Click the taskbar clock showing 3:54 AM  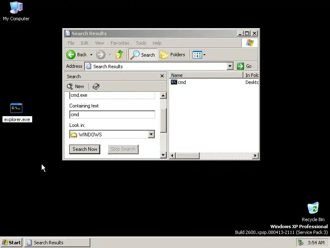316,243
